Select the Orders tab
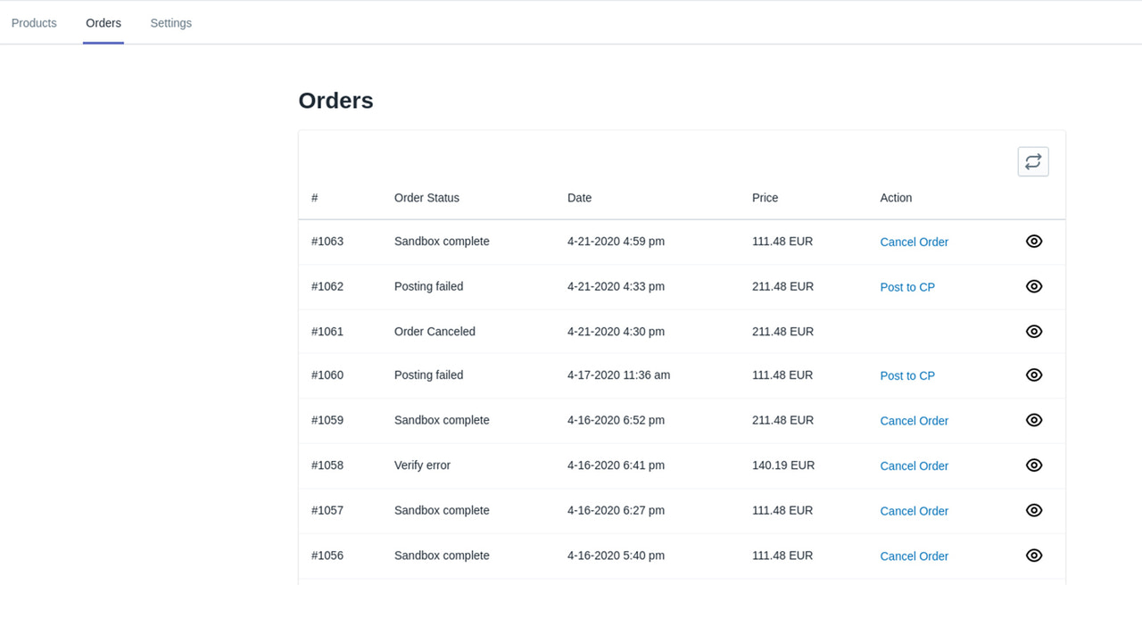 point(103,22)
